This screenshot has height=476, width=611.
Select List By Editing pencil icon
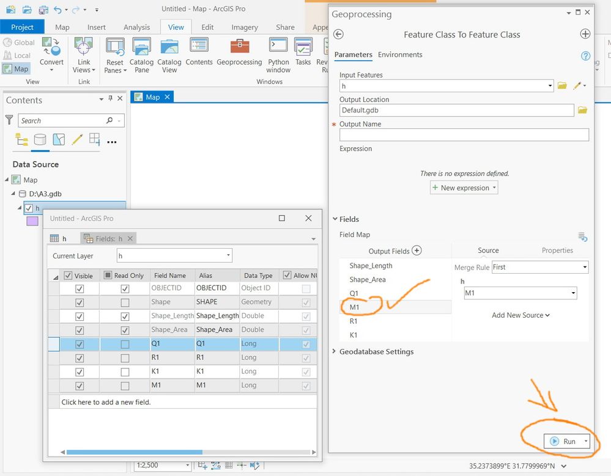pyautogui.click(x=77, y=139)
